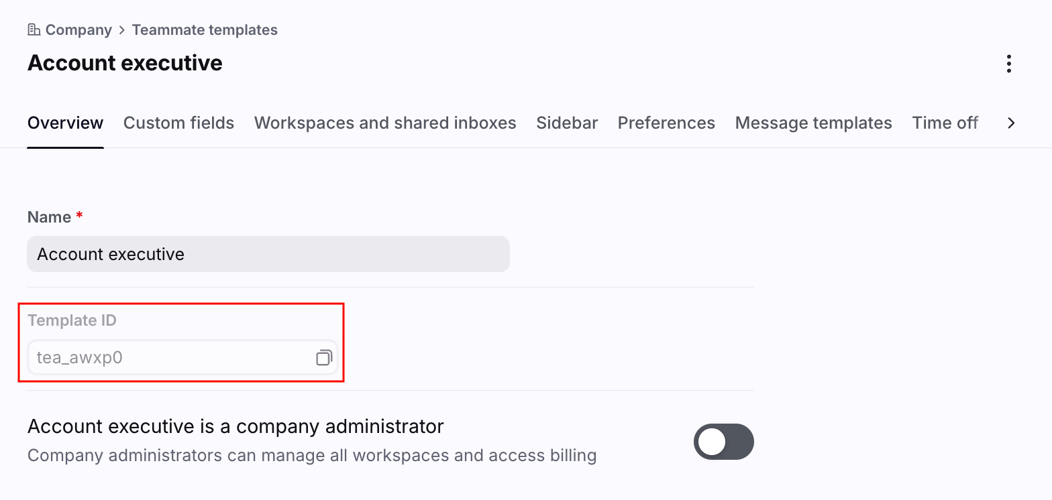Open the Preferences tab
Screen dimensions: 1052x500
pyautogui.click(x=666, y=123)
